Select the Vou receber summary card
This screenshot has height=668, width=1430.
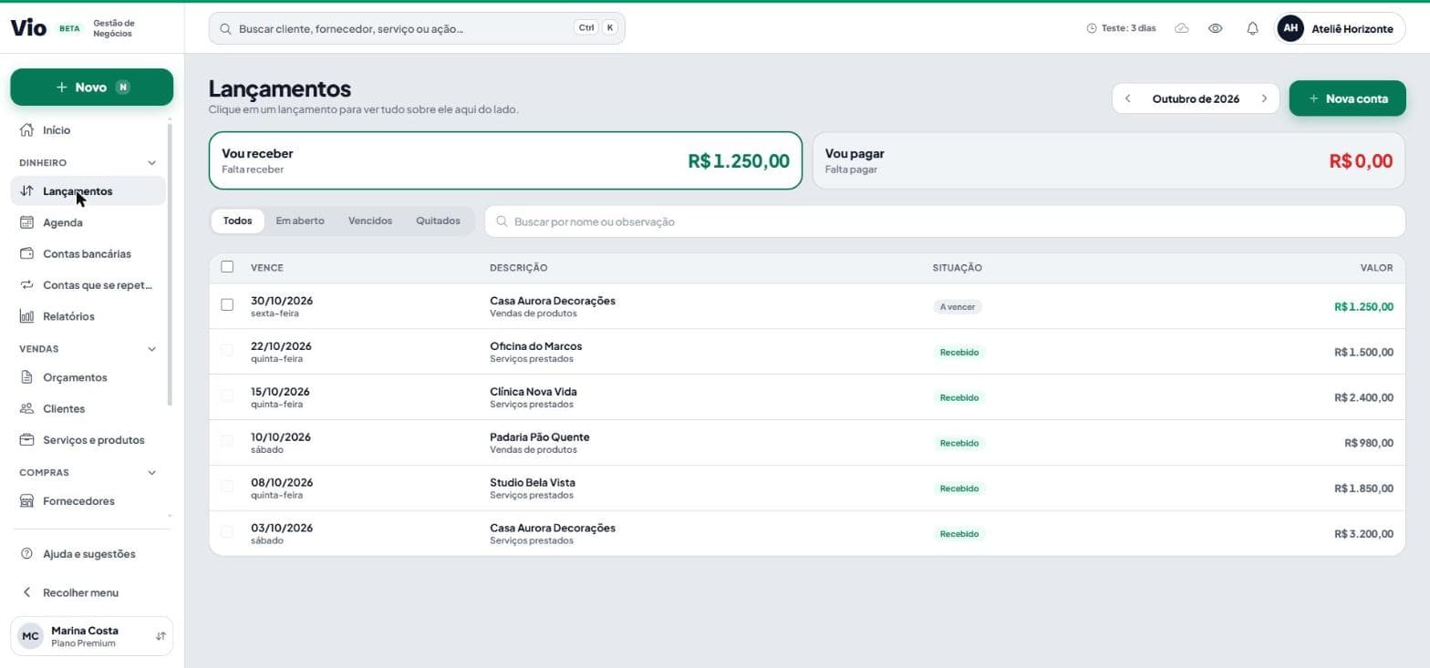[505, 160]
